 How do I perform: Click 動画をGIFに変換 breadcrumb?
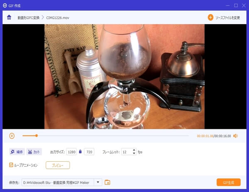pyautogui.click(x=28, y=18)
